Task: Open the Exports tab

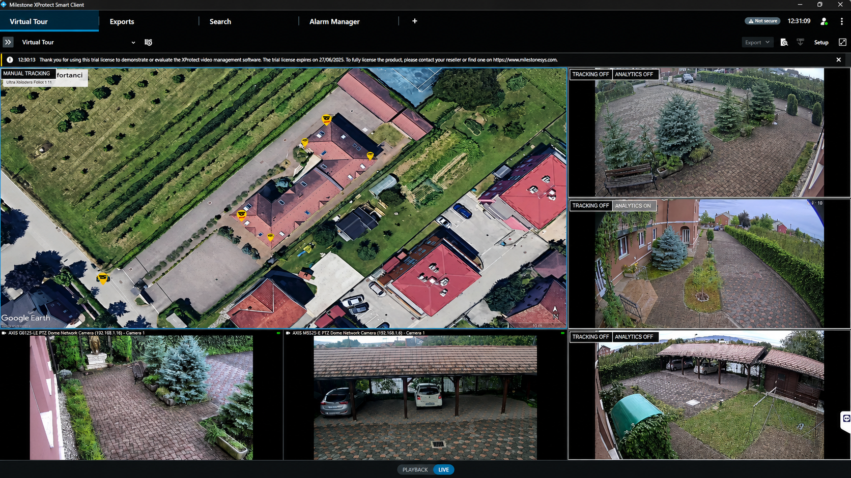Action: tap(122, 21)
